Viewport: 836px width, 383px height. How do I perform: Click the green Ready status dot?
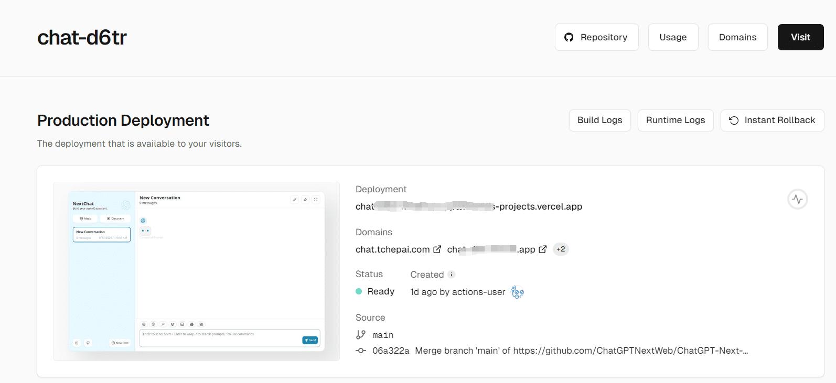click(x=359, y=291)
